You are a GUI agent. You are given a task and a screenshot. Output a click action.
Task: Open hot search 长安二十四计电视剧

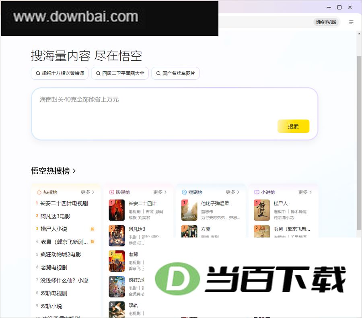pyautogui.click(x=64, y=203)
